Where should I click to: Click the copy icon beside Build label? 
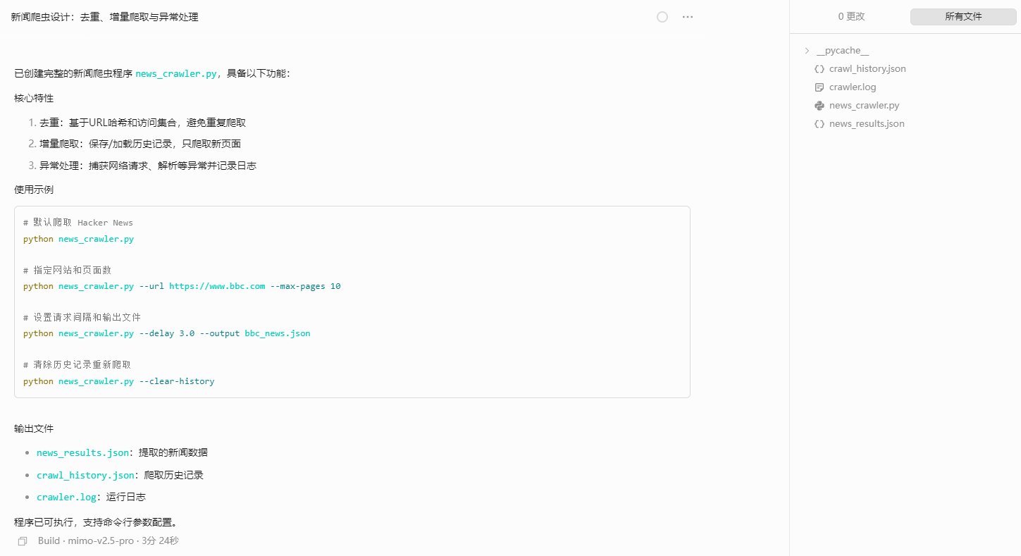(x=23, y=541)
